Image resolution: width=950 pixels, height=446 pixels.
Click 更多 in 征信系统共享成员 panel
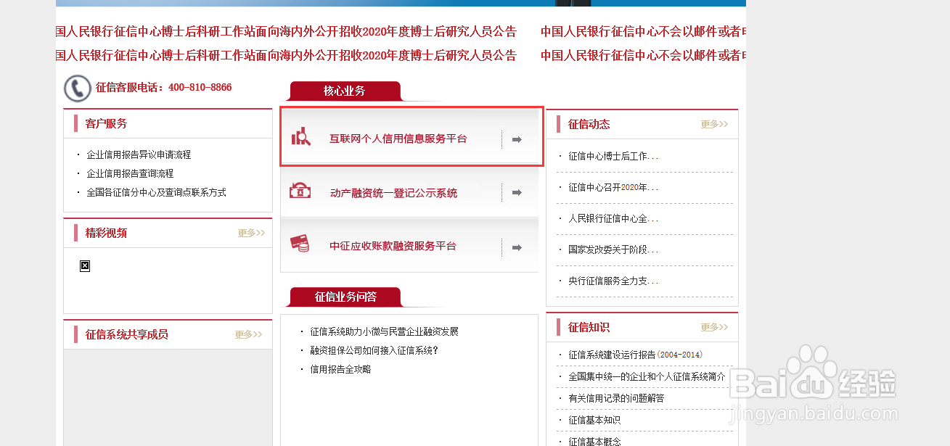[248, 334]
